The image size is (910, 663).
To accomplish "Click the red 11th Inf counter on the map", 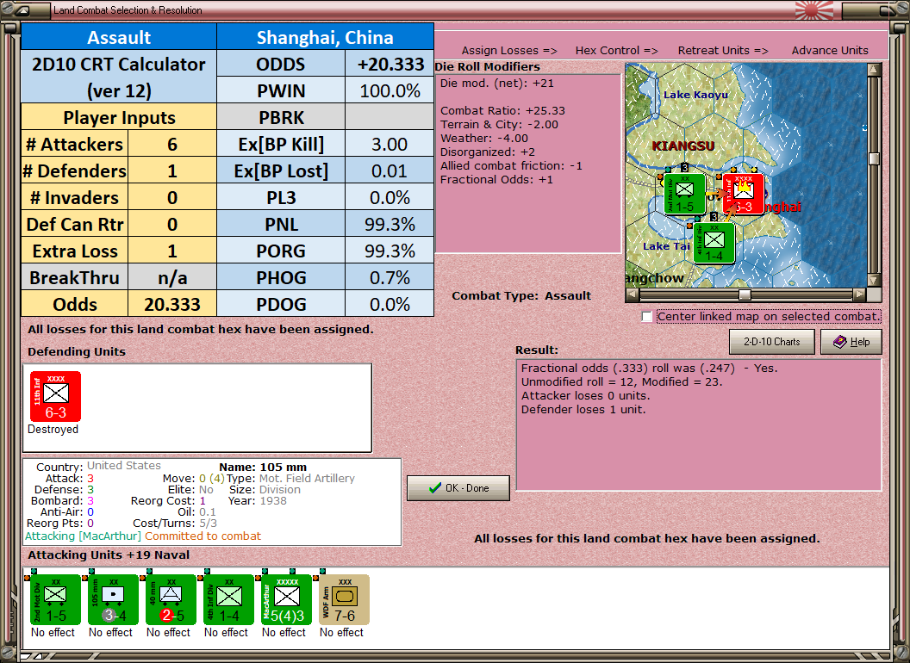I will point(744,195).
